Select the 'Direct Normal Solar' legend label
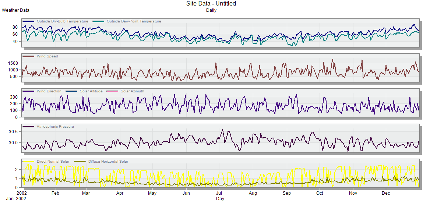The width and height of the screenshot is (423, 205). point(53,162)
